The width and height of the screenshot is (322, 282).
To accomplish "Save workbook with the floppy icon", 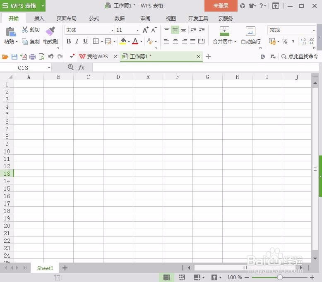I will click(x=14, y=57).
